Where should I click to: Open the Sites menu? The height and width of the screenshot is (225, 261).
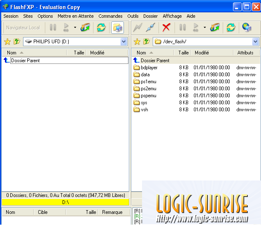(28, 16)
